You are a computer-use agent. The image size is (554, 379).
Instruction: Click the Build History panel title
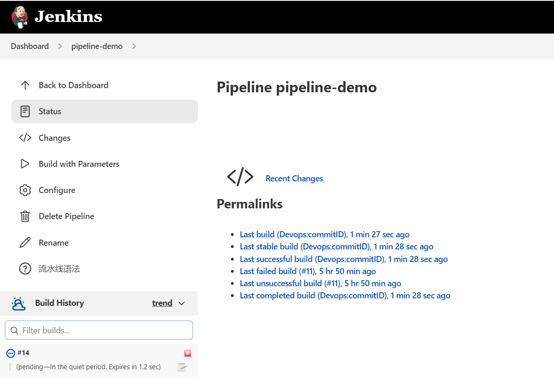[60, 303]
